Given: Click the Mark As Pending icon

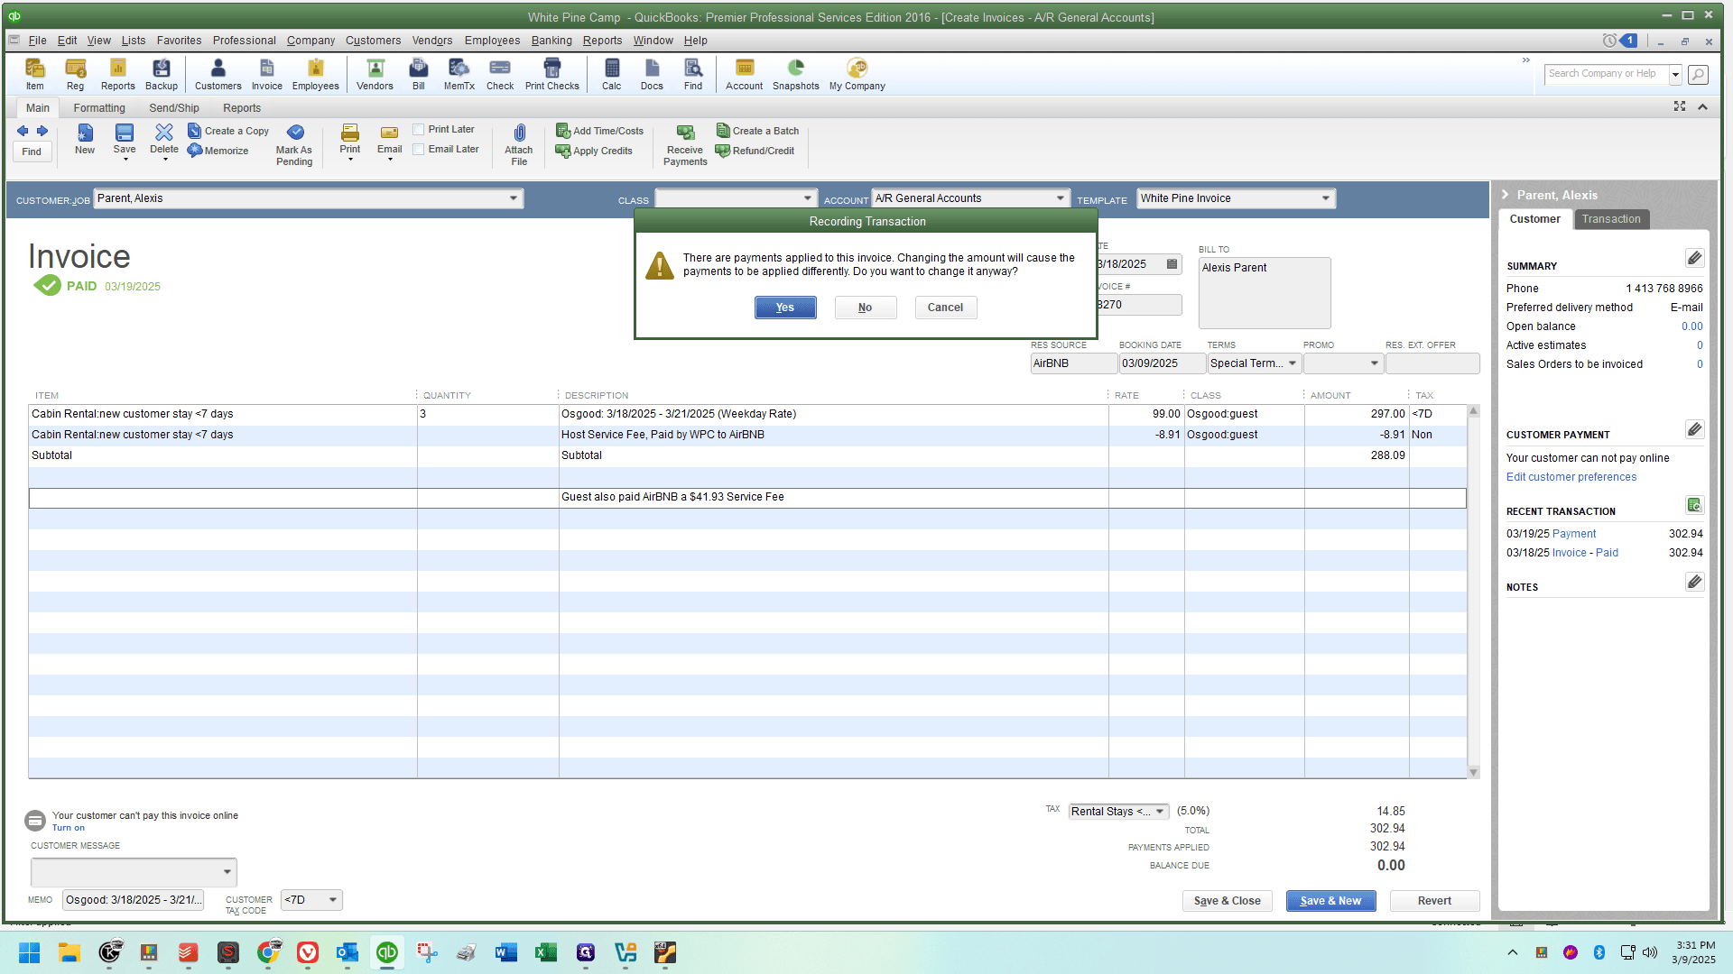Looking at the screenshot, I should coord(294,144).
